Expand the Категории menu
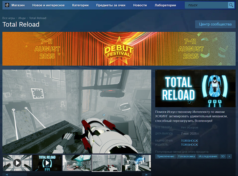This screenshot has width=238, height=176. tap(80, 5)
